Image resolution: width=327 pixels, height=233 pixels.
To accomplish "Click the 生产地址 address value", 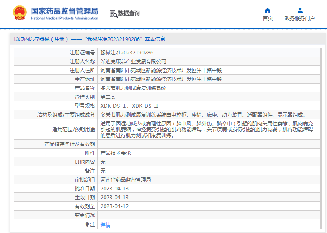I will tap(161, 79).
